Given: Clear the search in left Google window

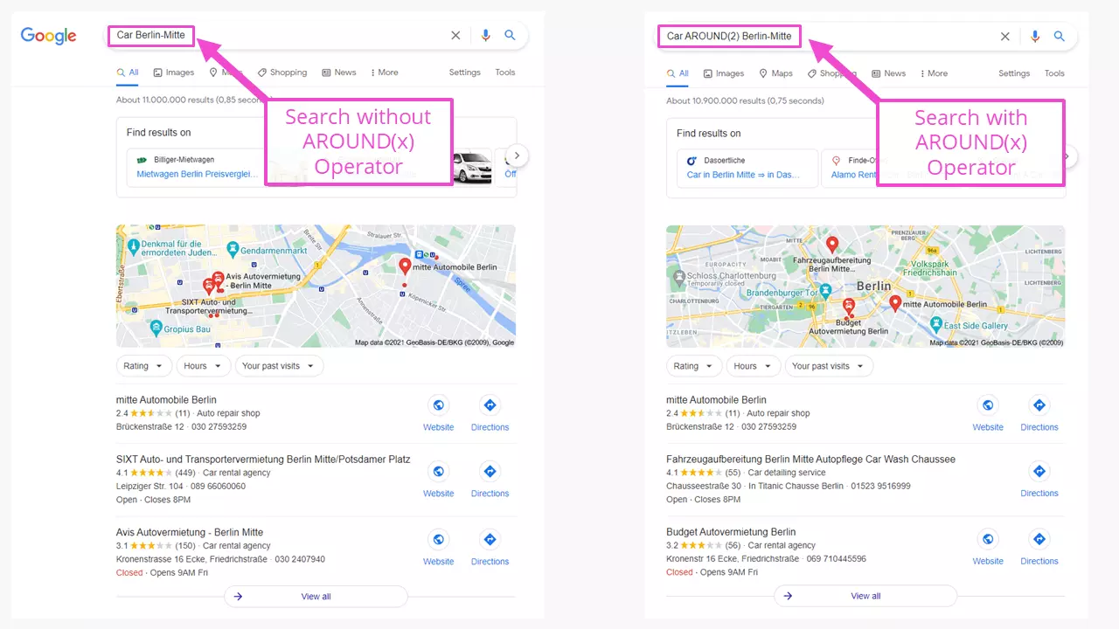Looking at the screenshot, I should pos(455,36).
